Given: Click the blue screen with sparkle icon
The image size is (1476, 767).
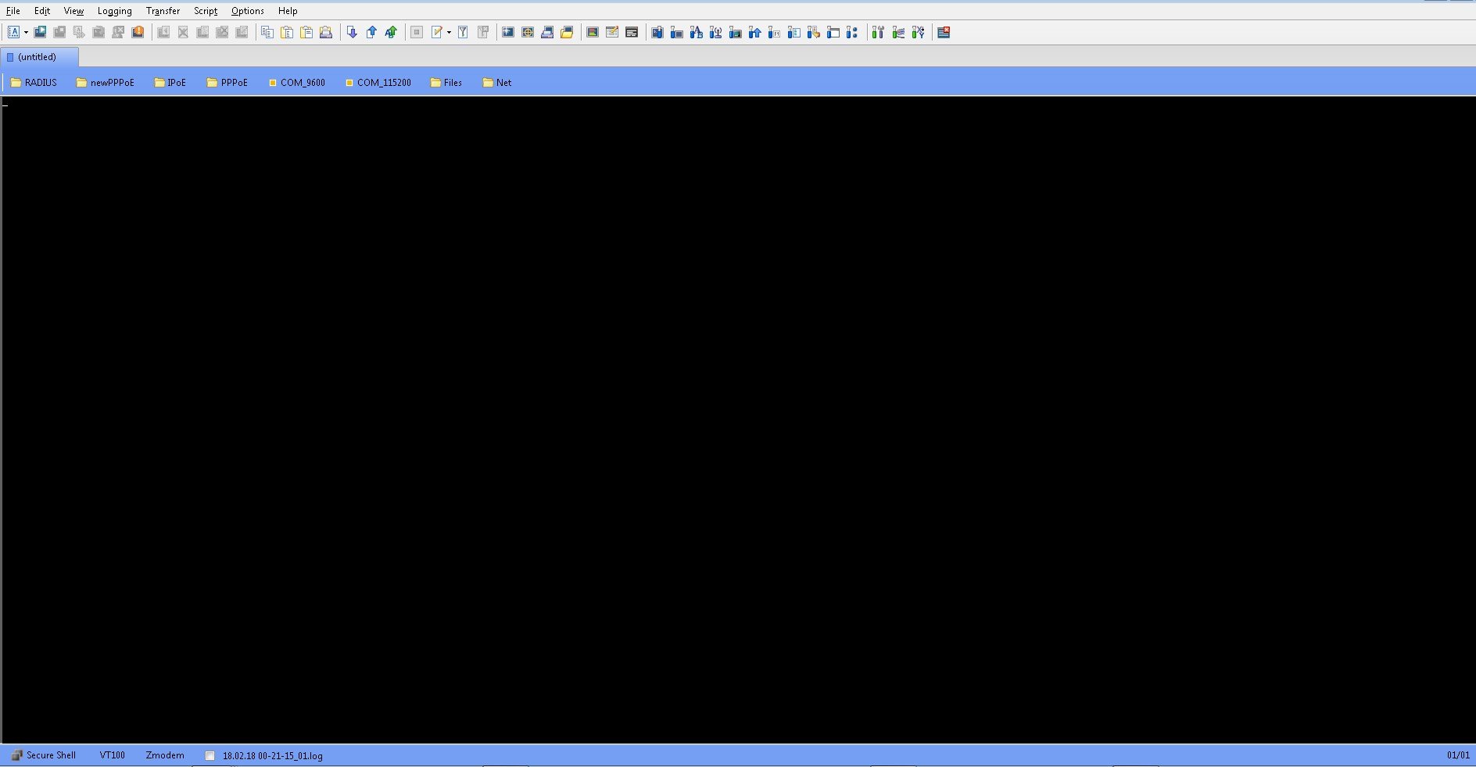Looking at the screenshot, I should tap(508, 32).
